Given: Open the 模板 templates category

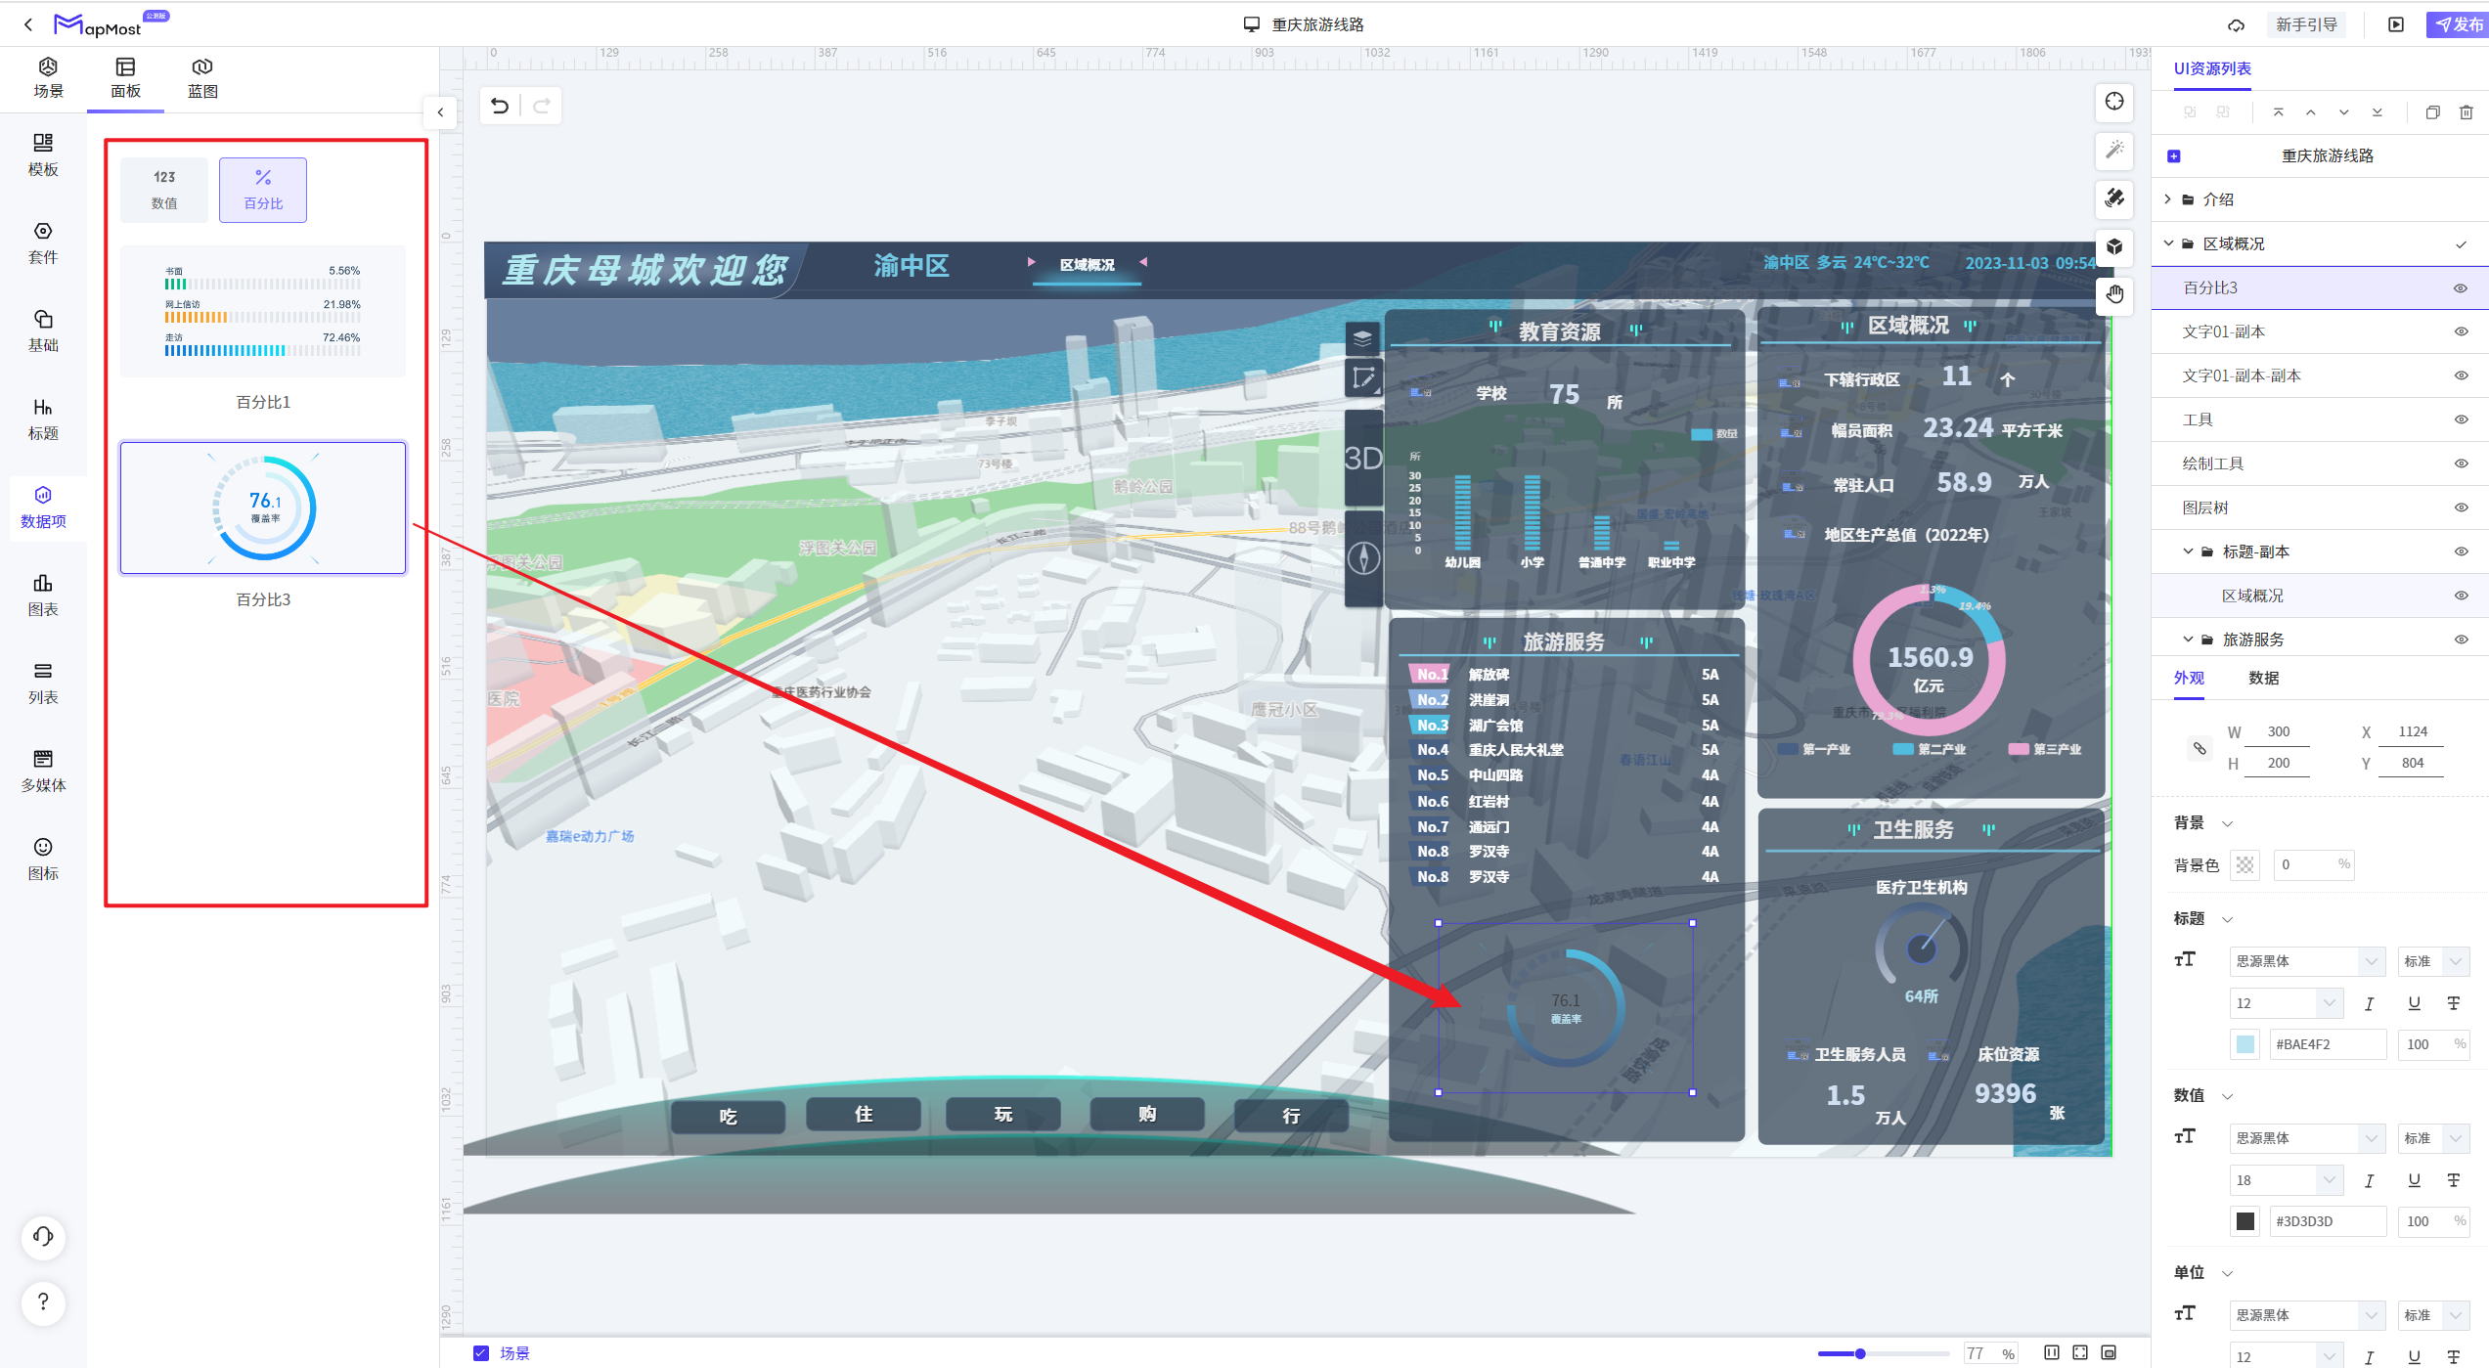Looking at the screenshot, I should (x=43, y=155).
